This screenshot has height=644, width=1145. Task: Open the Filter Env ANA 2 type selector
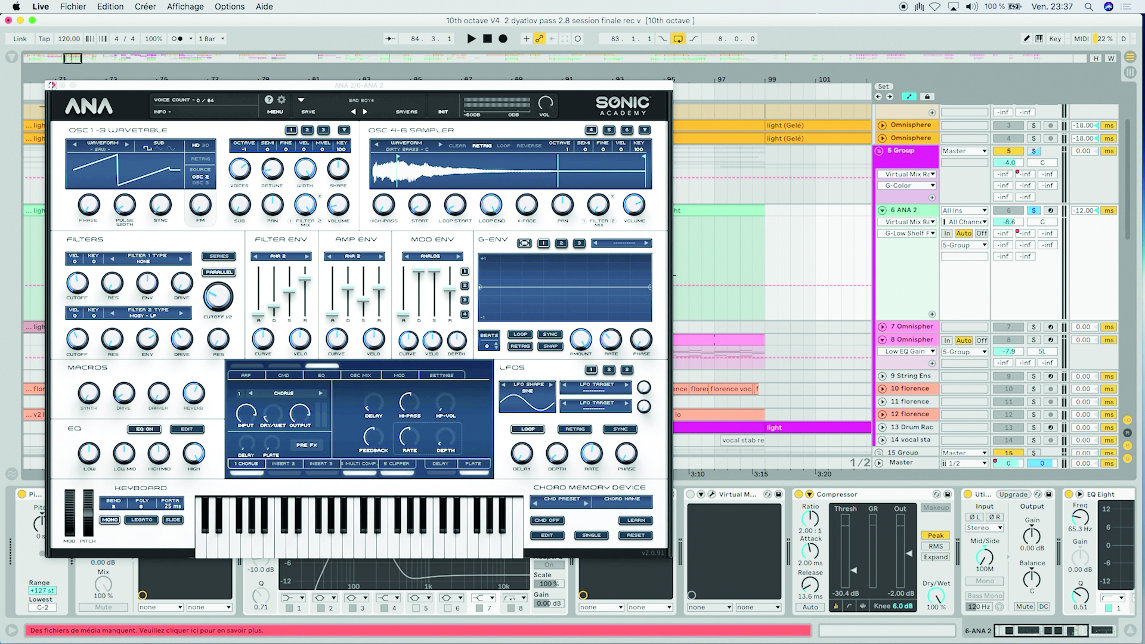pos(281,256)
